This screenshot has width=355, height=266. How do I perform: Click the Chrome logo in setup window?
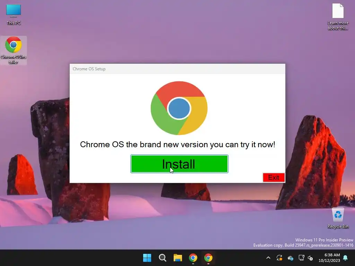coord(179,108)
